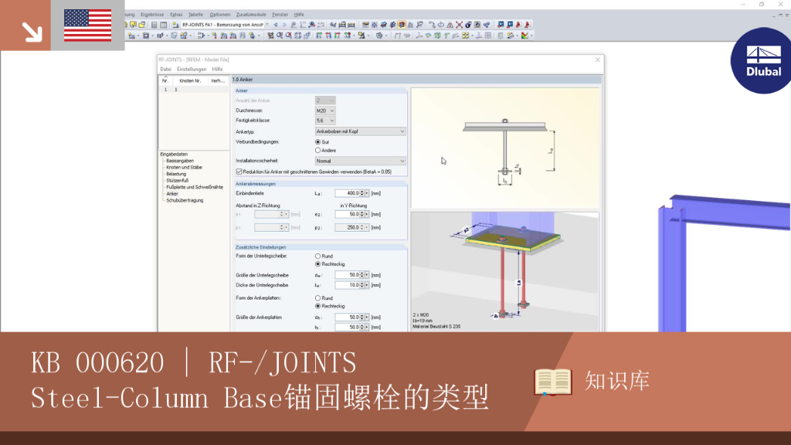
Task: Select Fußplatte und Schweißnähte tree item
Action: [194, 187]
